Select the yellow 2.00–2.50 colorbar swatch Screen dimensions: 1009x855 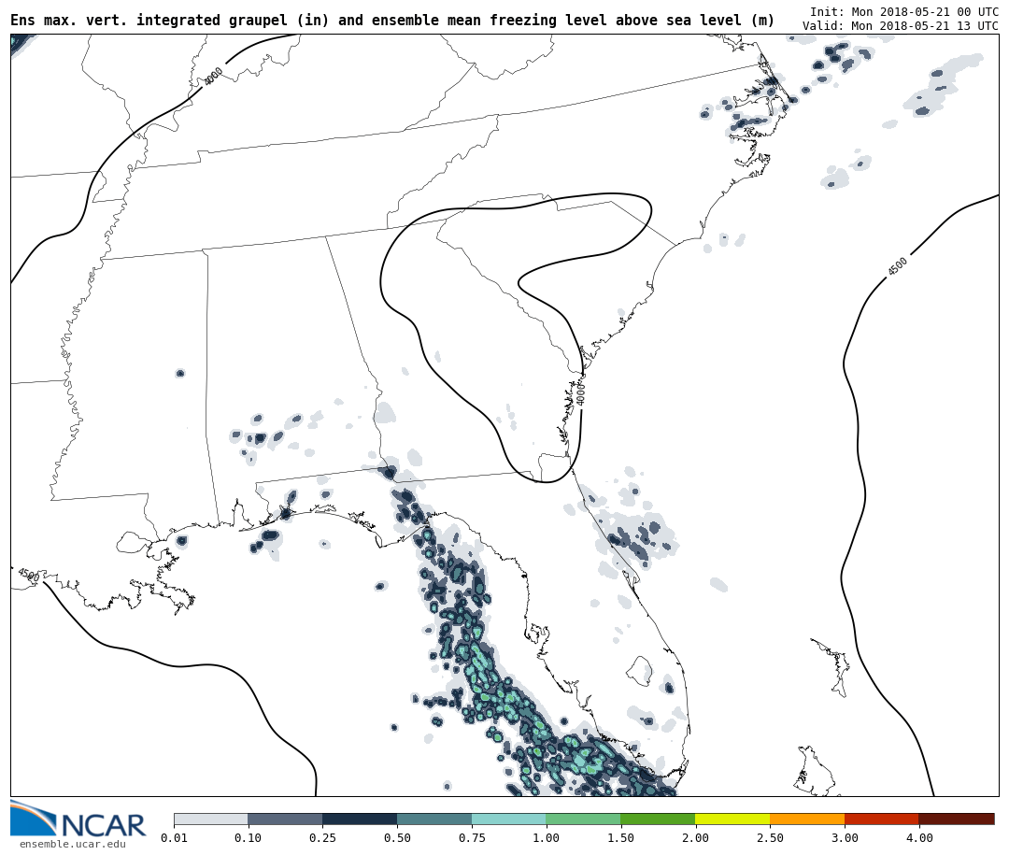pos(732,819)
